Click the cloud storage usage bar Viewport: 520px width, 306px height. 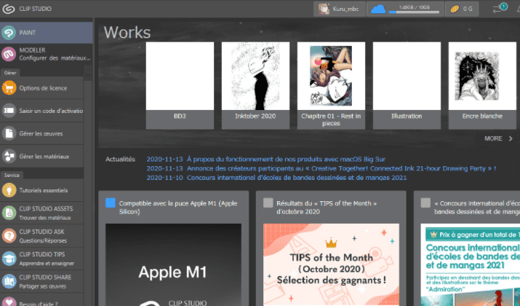tap(414, 12)
